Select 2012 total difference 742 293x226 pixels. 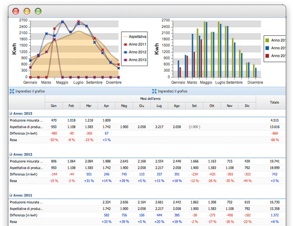coord(275,174)
